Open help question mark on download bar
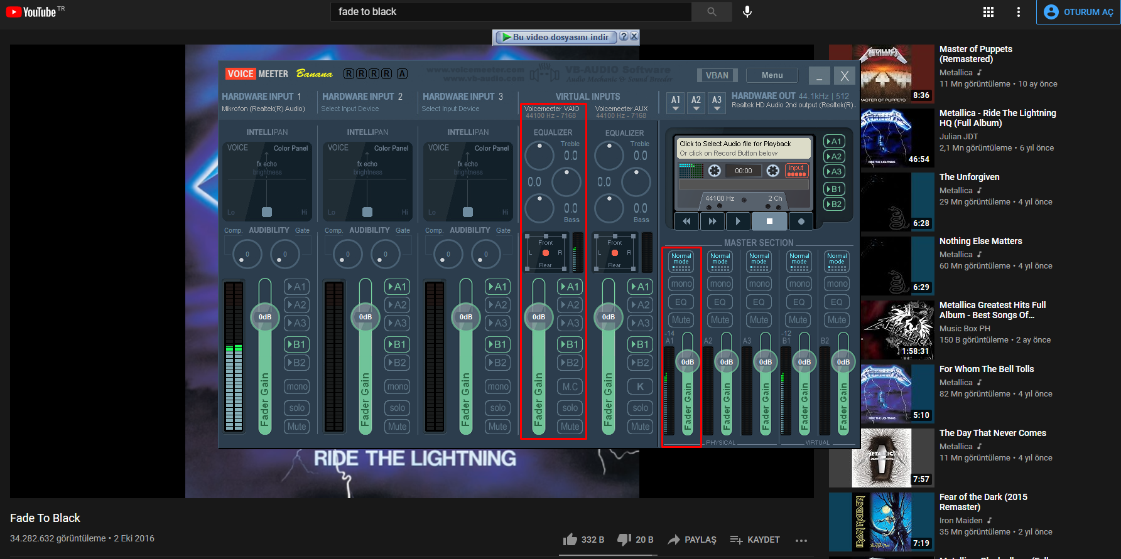 (x=624, y=36)
